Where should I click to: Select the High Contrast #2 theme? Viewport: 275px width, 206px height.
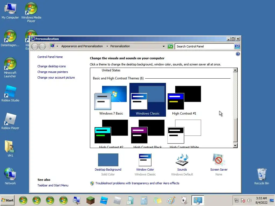pos(111,134)
